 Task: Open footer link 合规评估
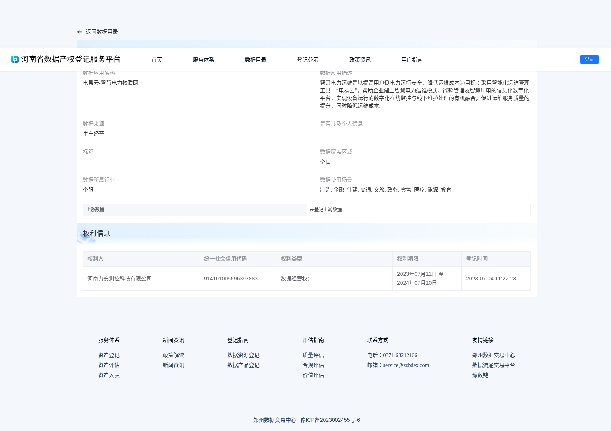(313, 365)
